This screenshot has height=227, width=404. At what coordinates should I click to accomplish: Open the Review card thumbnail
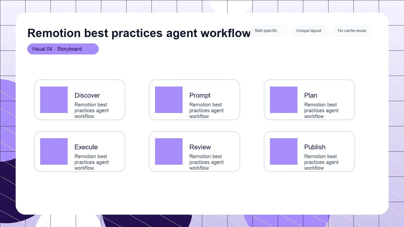tap(169, 151)
